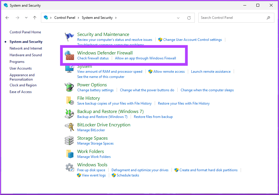279x195 pixels.
Task: Click the Windows Tools gear icon
Action: (x=70, y=167)
